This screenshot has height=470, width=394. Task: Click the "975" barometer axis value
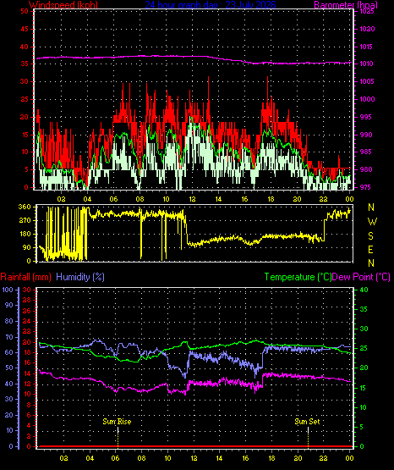(365, 187)
